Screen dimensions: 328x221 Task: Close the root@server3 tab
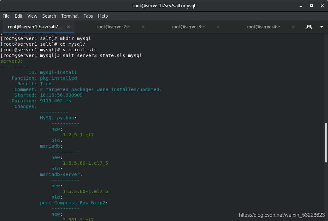(218, 27)
